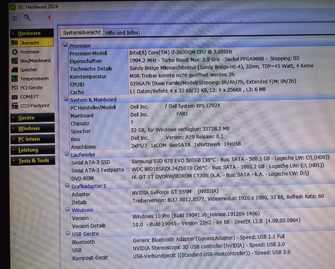The width and height of the screenshot is (335, 269).
Task: Click the NVIDIA GeForce GT 555M value
Action: coord(175,192)
